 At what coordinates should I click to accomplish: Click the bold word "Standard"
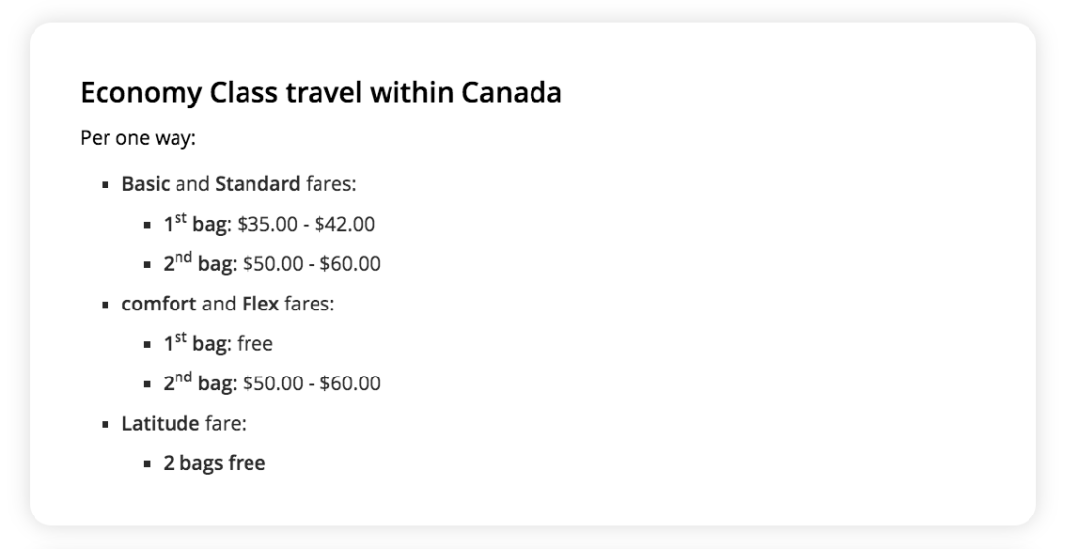tap(257, 184)
